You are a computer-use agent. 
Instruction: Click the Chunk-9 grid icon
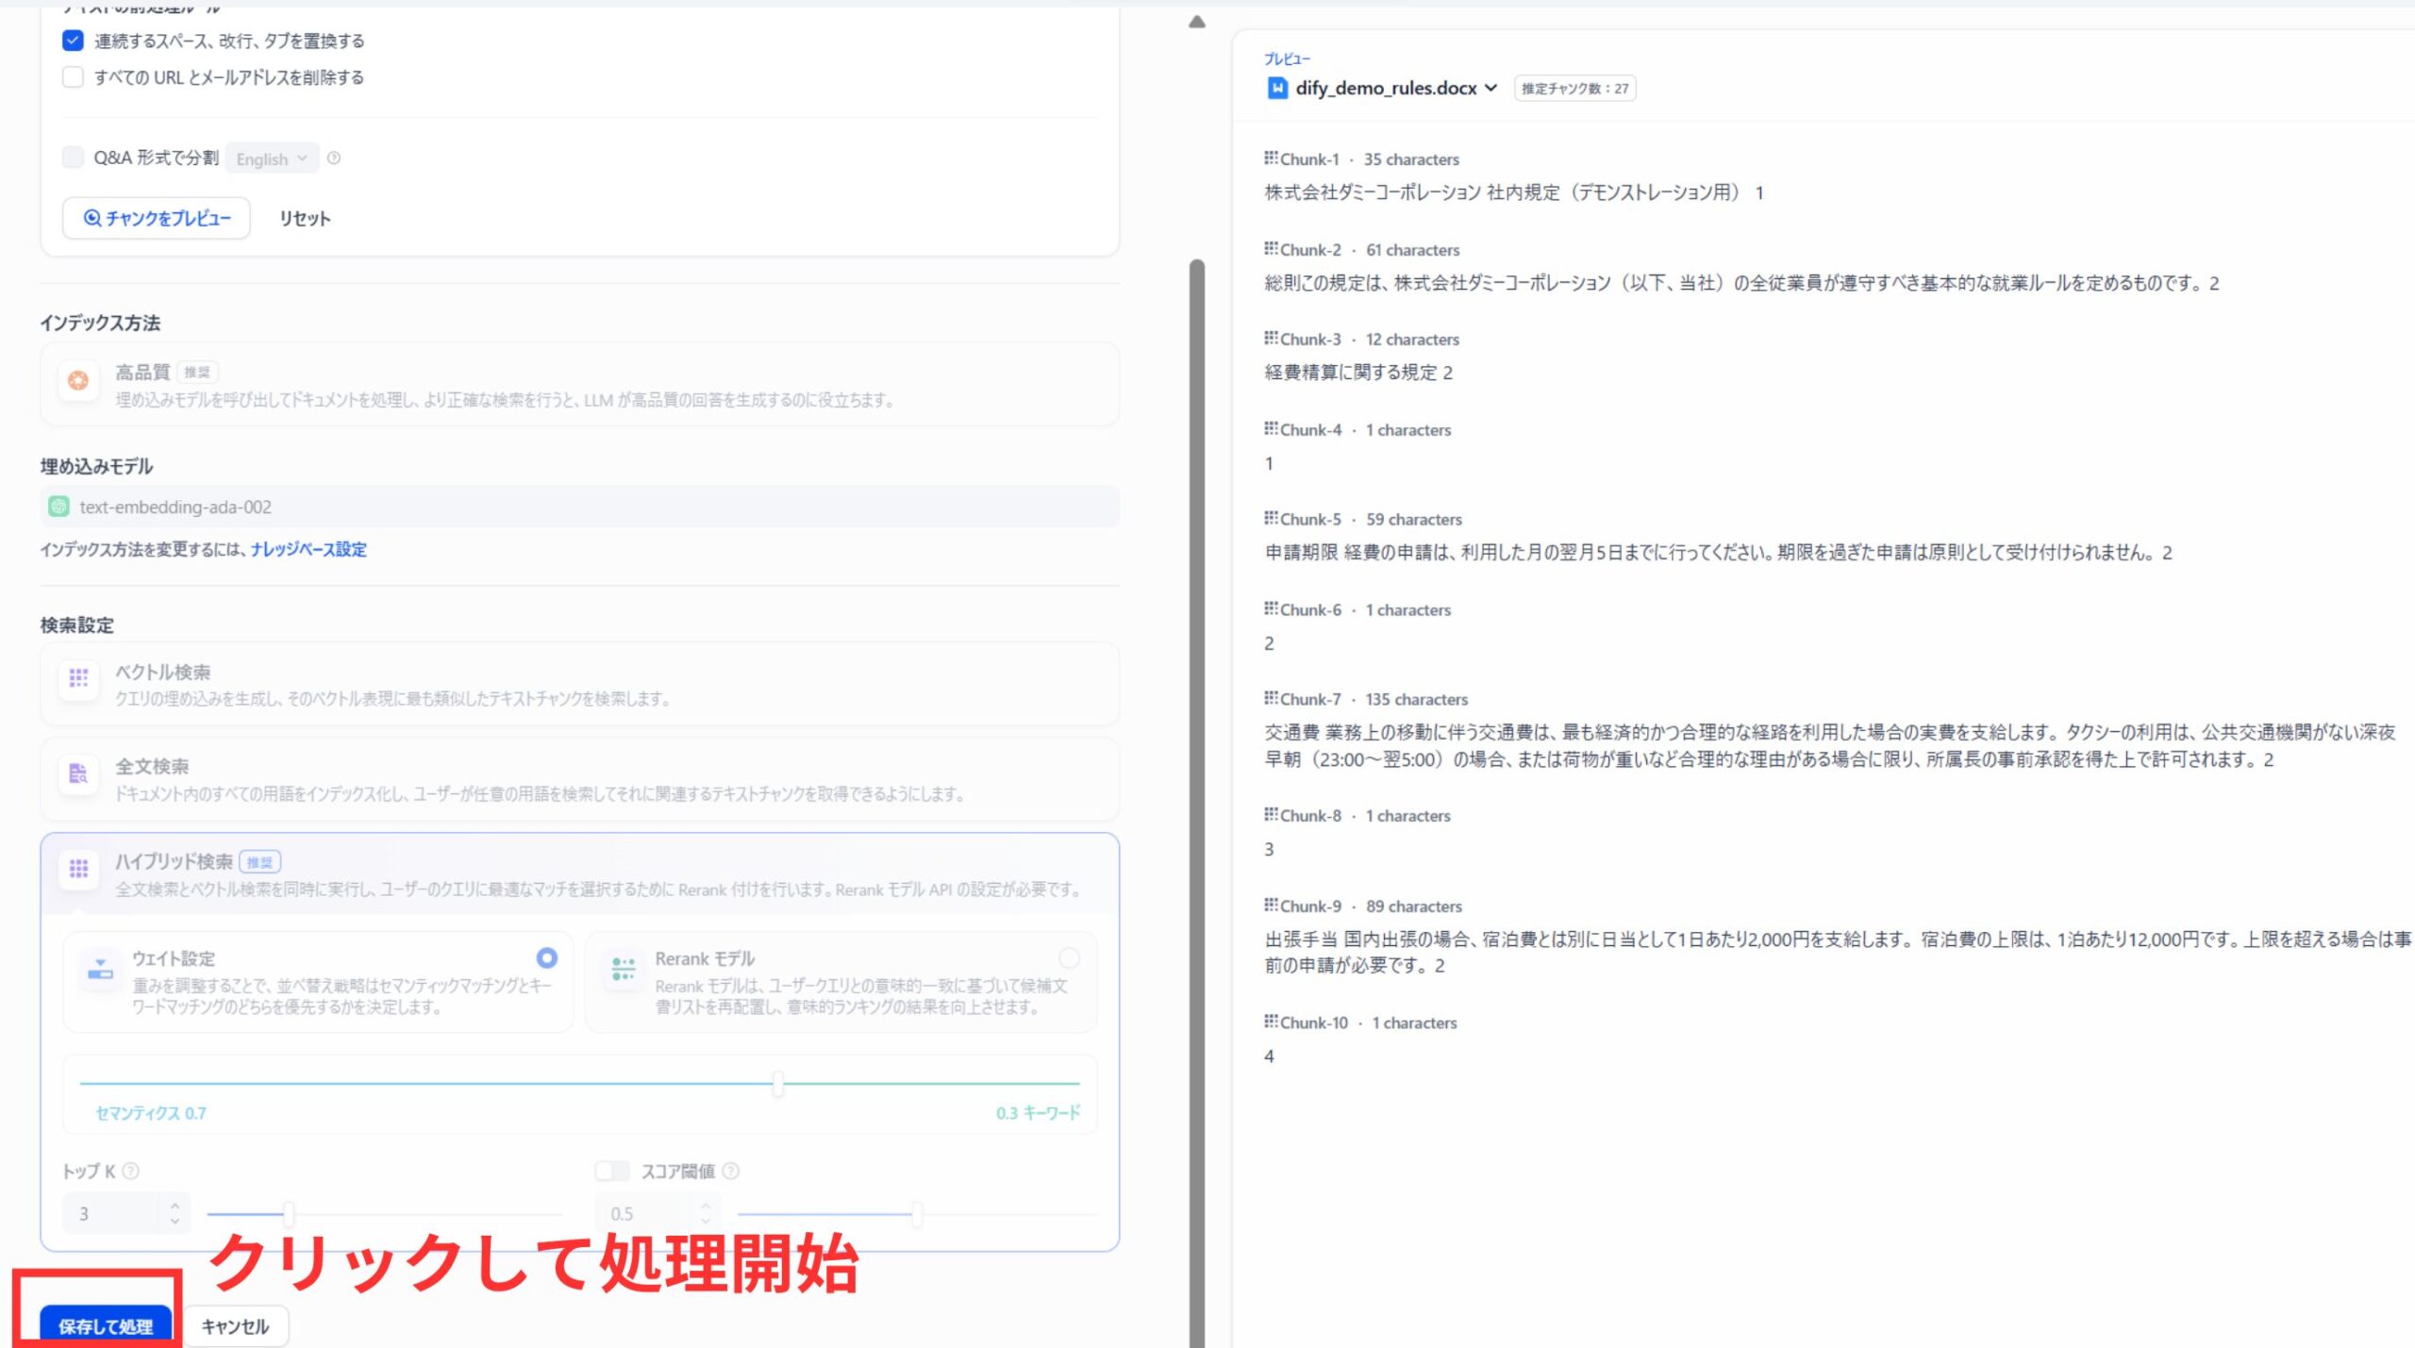click(1271, 905)
